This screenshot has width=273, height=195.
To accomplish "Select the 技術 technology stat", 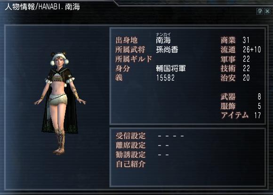I will [x=235, y=68].
